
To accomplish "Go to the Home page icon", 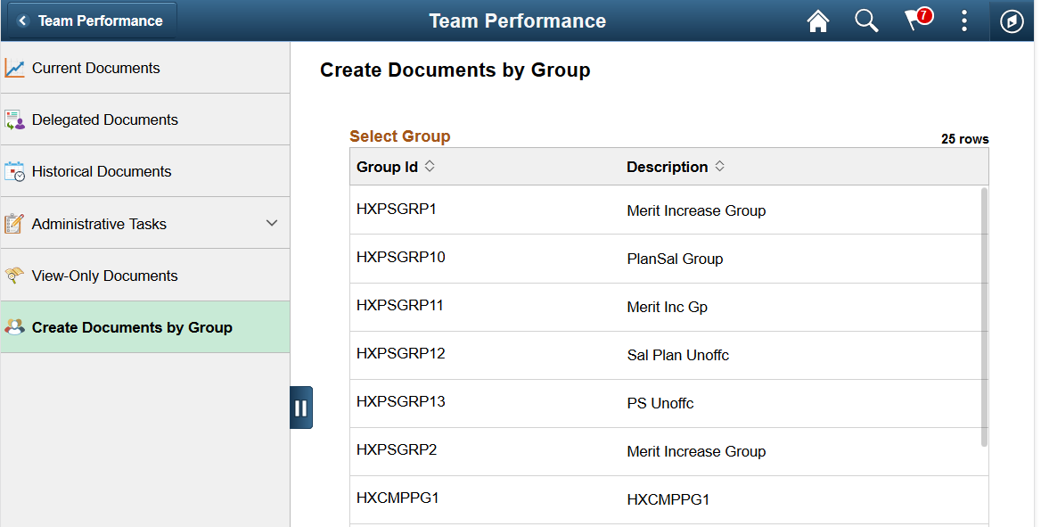I will click(818, 21).
